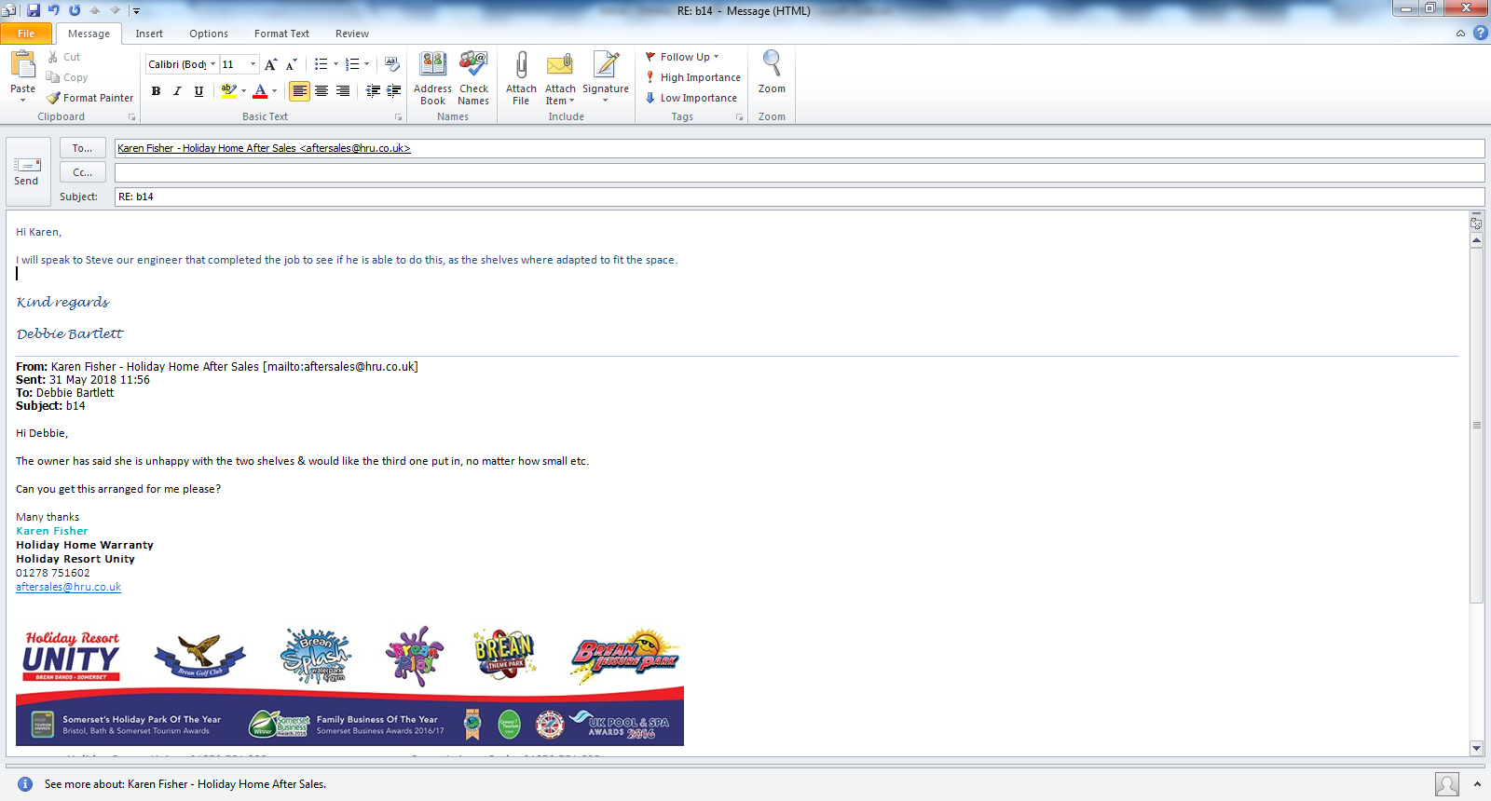1491x801 pixels.
Task: Click the Attach File paperclip
Action: coord(521,78)
